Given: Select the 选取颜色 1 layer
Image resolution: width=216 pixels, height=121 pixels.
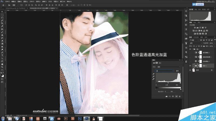Looking at the screenshot, I should point(205,61).
